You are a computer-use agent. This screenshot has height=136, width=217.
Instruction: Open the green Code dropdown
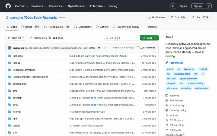[x=149, y=38]
